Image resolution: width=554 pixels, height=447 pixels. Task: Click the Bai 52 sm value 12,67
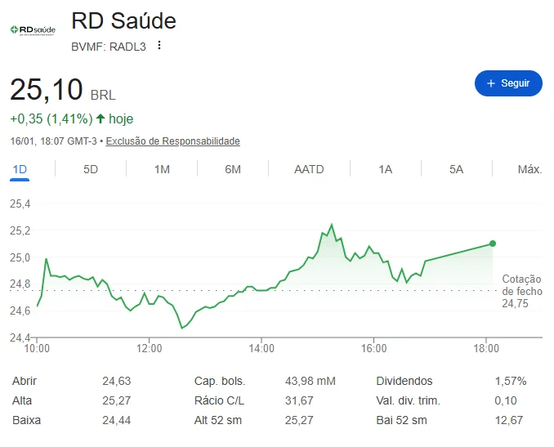click(x=509, y=420)
